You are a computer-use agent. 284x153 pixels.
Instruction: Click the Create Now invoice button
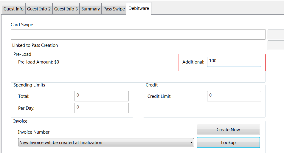coord(228,129)
